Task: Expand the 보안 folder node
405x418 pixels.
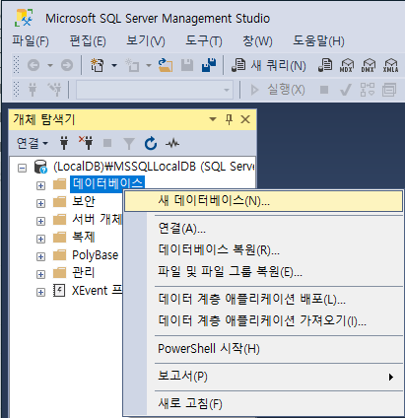Action: (x=40, y=203)
